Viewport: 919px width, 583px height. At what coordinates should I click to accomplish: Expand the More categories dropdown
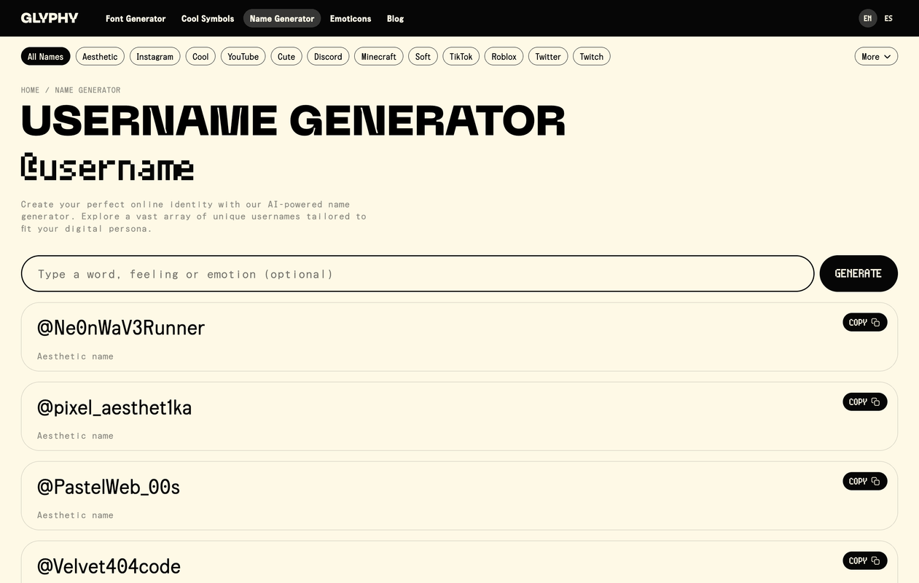click(x=876, y=56)
